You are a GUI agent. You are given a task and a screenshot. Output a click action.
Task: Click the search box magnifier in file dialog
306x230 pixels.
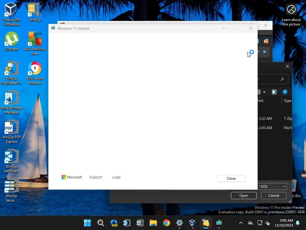coord(282,79)
